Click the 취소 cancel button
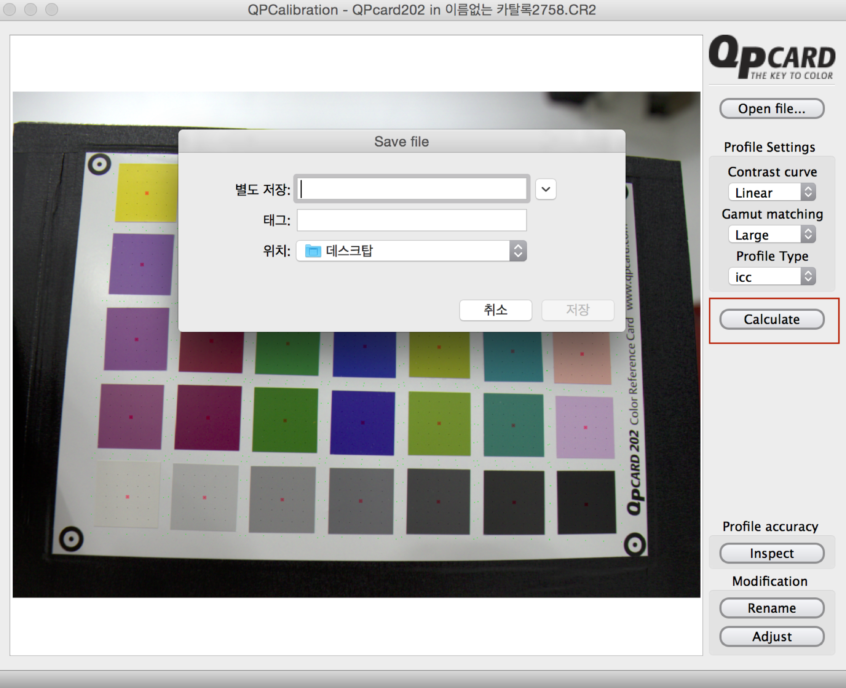This screenshot has width=846, height=688. point(495,310)
